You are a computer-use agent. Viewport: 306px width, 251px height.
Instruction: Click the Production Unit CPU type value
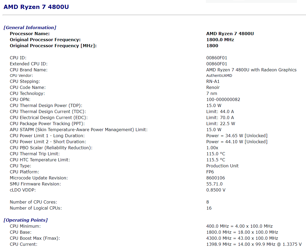(222, 166)
